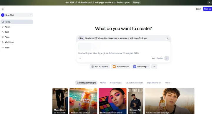Switch to the Social media tab
This screenshot has height=114, width=212.
tap(116, 83)
